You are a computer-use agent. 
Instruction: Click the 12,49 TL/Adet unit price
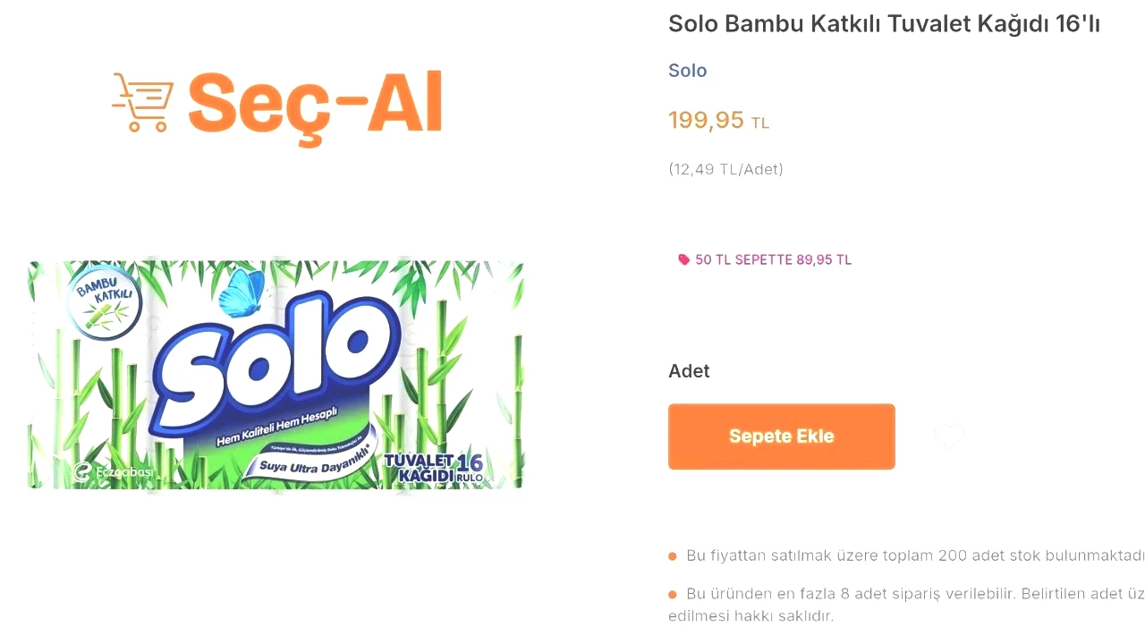pyautogui.click(x=725, y=169)
